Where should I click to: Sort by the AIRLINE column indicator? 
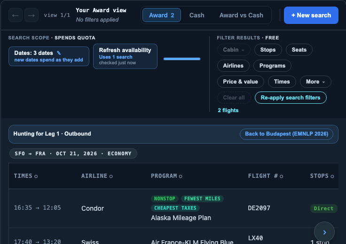click(x=111, y=176)
